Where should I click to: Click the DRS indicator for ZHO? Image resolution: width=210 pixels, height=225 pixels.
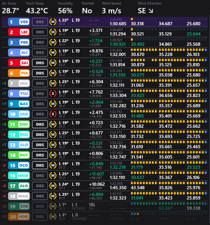40,124
